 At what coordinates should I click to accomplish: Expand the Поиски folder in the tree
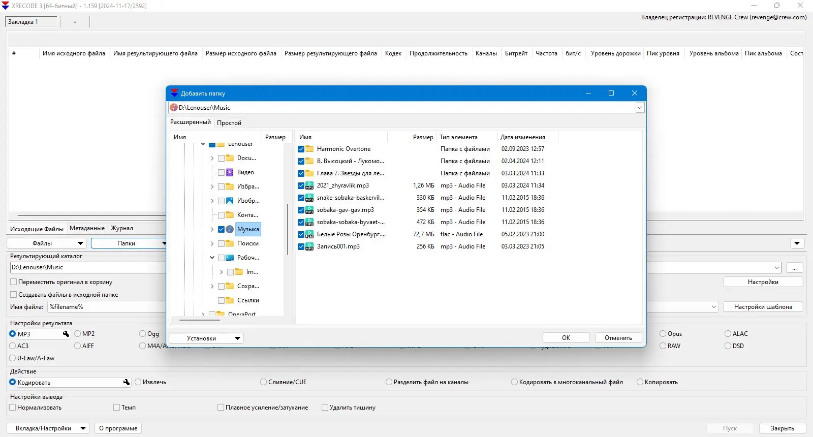pyautogui.click(x=212, y=243)
